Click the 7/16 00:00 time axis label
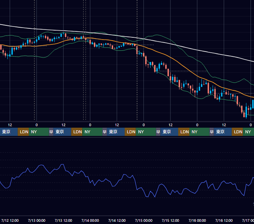The image size is (254, 224). click(197, 220)
